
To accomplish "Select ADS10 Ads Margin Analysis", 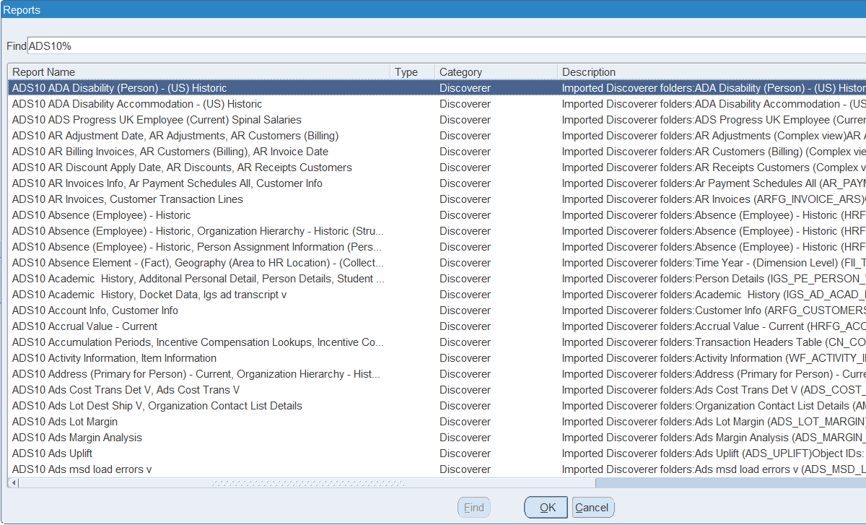I will pos(437,438).
